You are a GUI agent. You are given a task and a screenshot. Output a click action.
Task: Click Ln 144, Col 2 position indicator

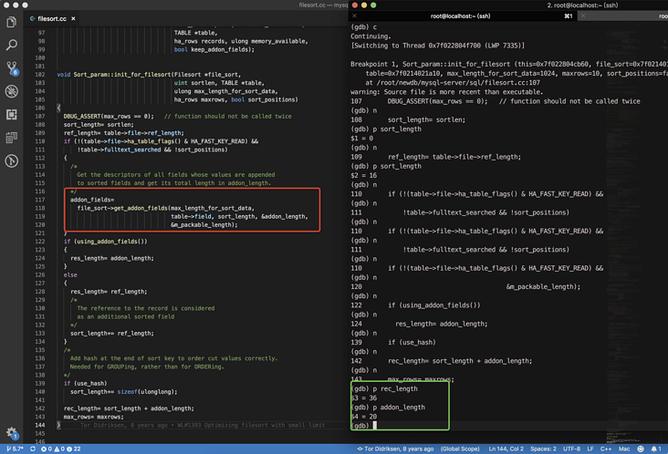point(507,449)
